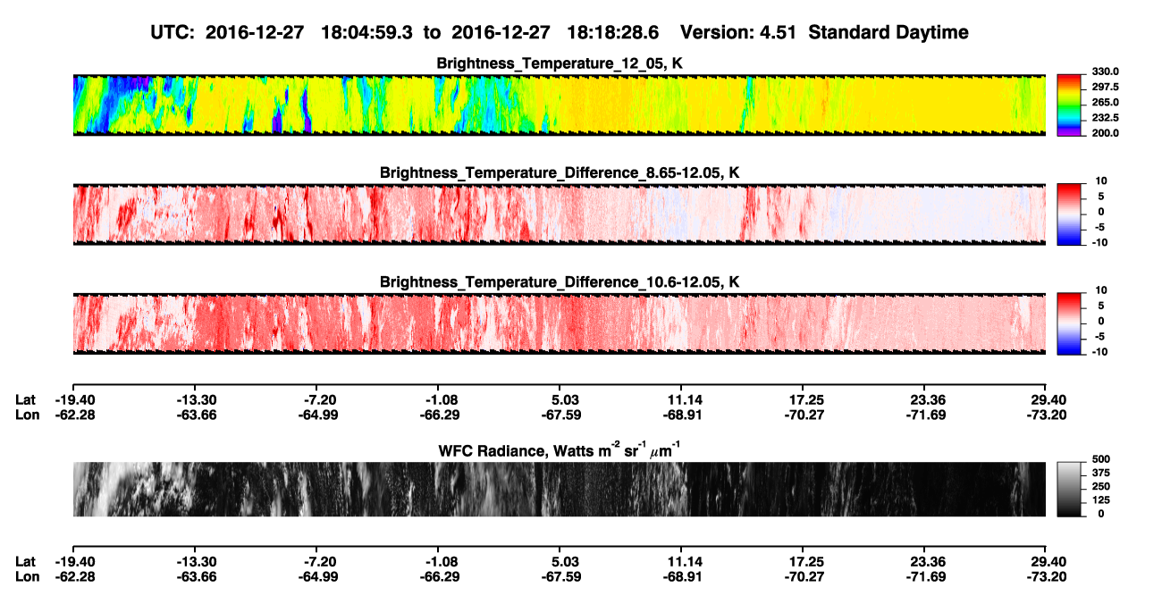1162x596 pixels.
Task: Click the '10' tick on 8.65-12.05 colorbar
Action: point(1102,181)
